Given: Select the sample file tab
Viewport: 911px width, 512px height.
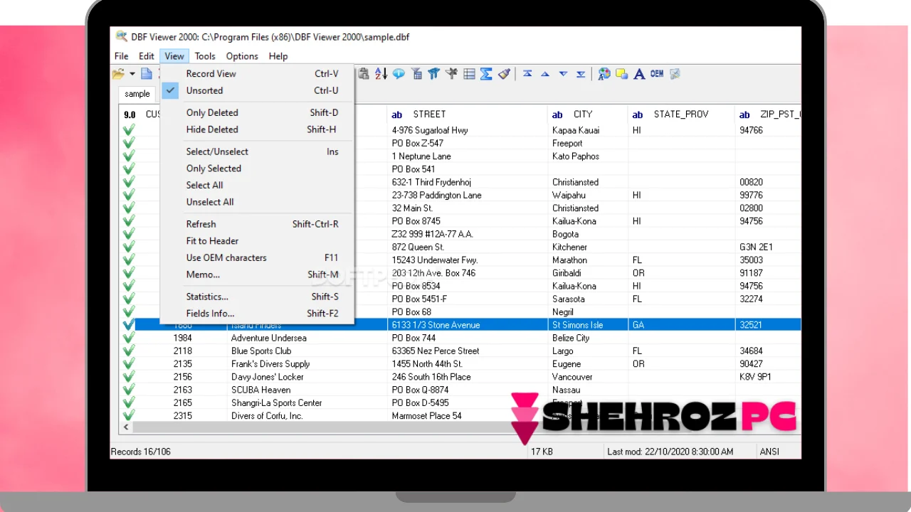Looking at the screenshot, I should pos(137,94).
